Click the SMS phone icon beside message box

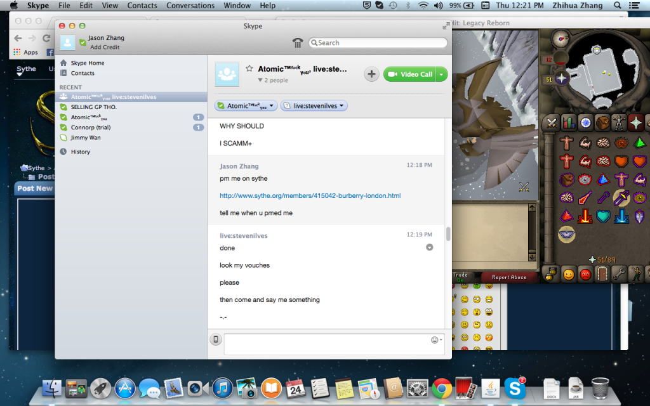(x=216, y=340)
